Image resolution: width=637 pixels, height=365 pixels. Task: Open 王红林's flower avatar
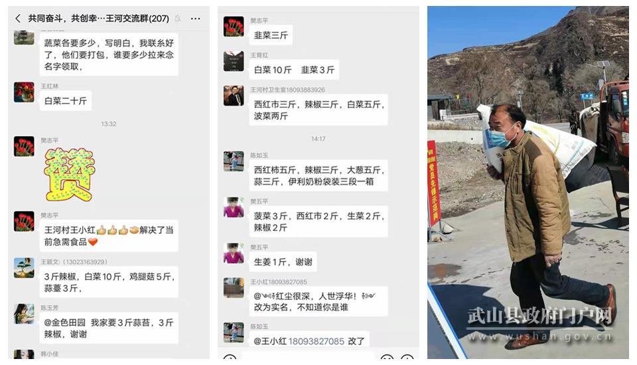[x=24, y=92]
